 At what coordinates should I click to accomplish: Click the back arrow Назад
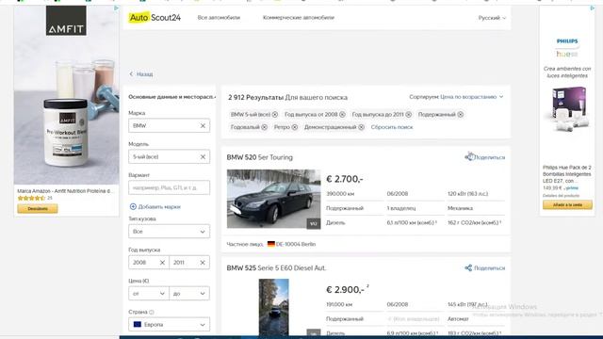(x=140, y=74)
